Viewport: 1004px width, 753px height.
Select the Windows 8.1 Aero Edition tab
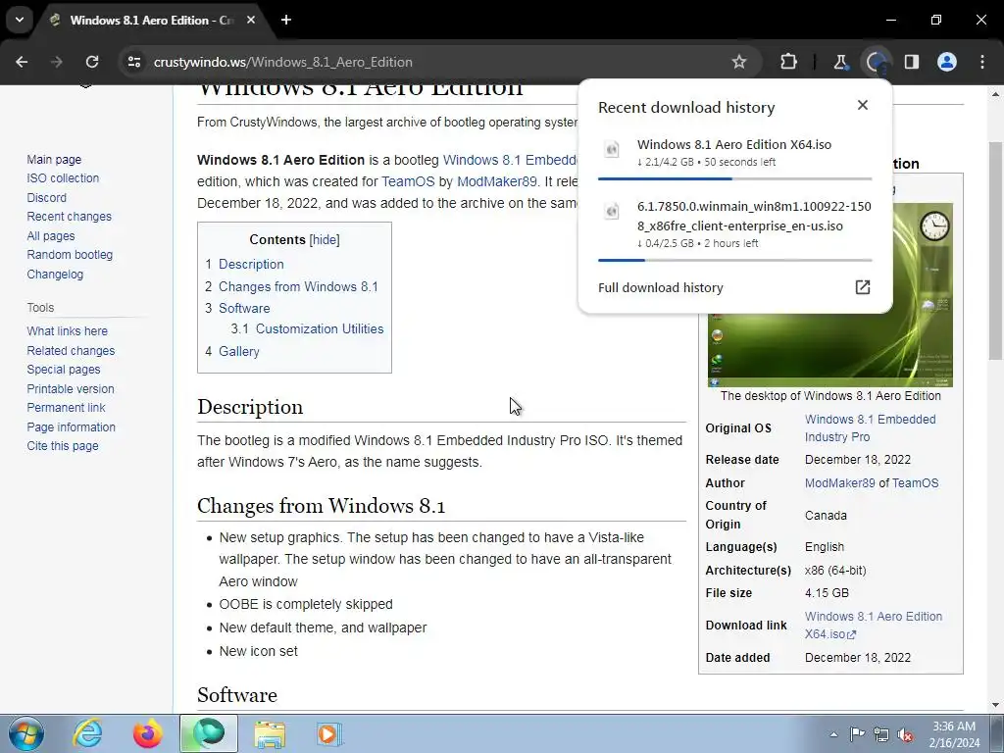[x=152, y=20]
